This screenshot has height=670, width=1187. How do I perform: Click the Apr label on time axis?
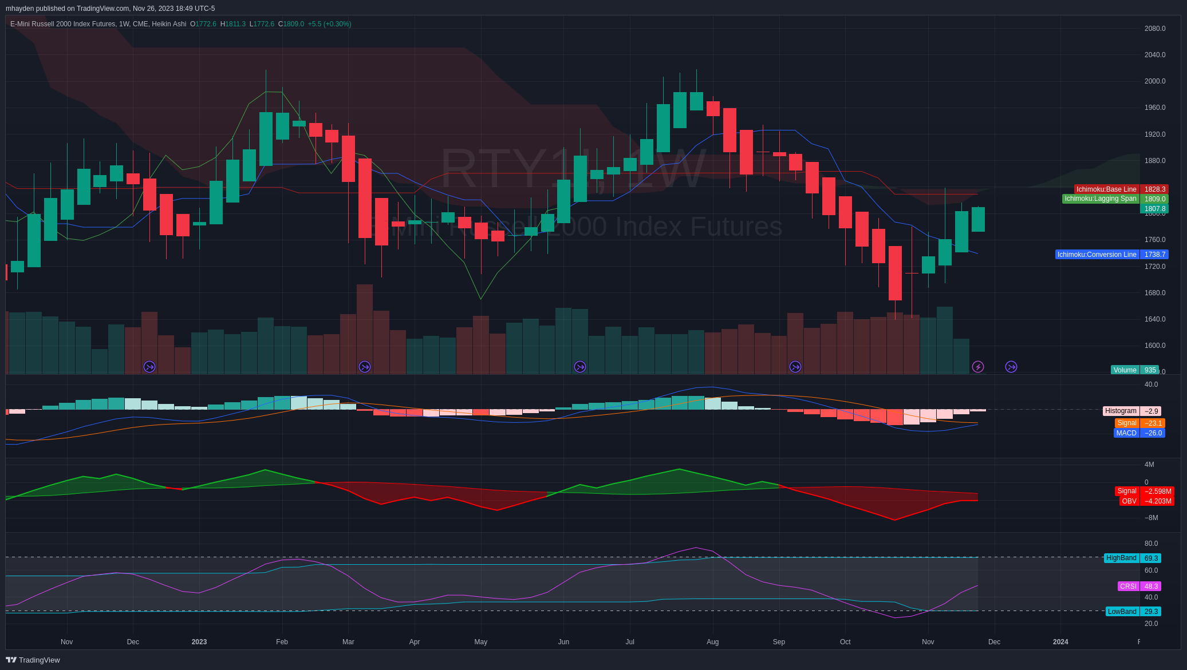(415, 642)
